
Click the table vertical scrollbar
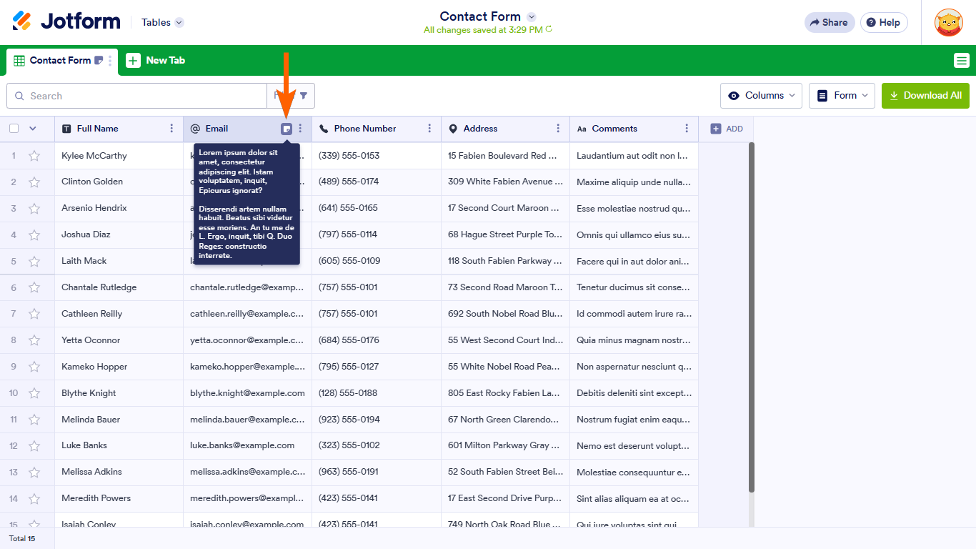[751, 317]
